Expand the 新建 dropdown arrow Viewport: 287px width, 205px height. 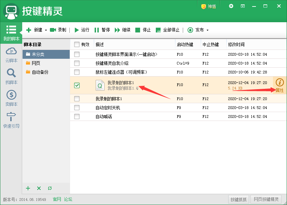(46, 30)
